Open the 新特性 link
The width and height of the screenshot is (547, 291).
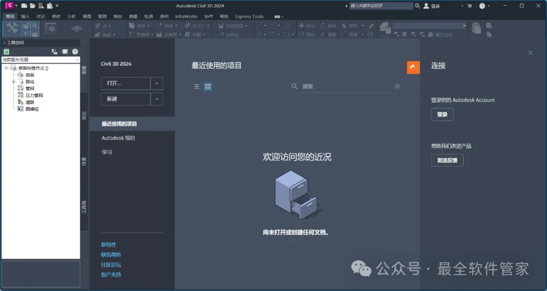108,244
